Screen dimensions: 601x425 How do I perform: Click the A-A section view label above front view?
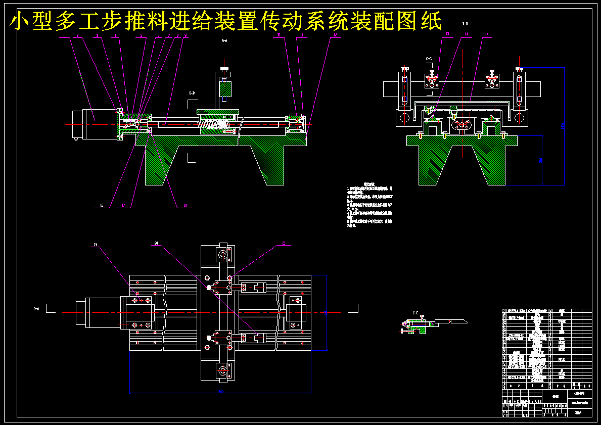pyautogui.click(x=224, y=40)
